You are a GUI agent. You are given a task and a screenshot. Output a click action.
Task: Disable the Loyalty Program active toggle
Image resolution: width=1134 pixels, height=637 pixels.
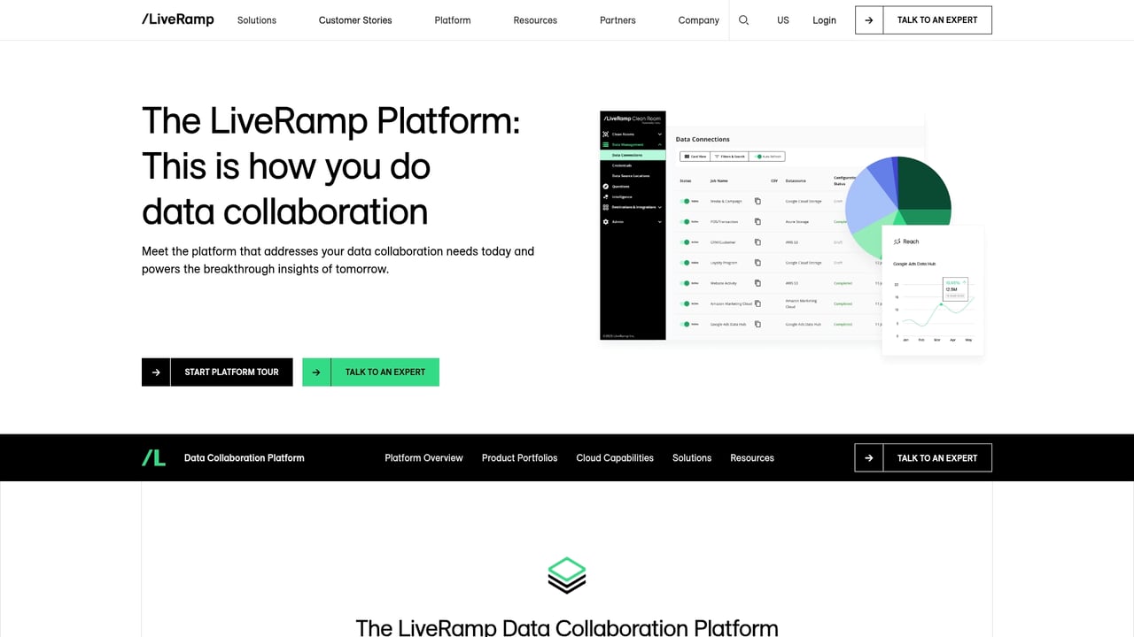(x=686, y=263)
